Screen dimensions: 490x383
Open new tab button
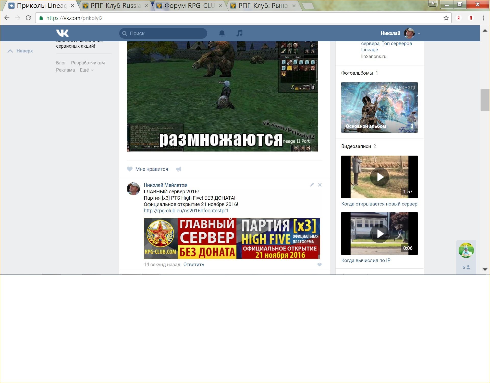pos(308,6)
